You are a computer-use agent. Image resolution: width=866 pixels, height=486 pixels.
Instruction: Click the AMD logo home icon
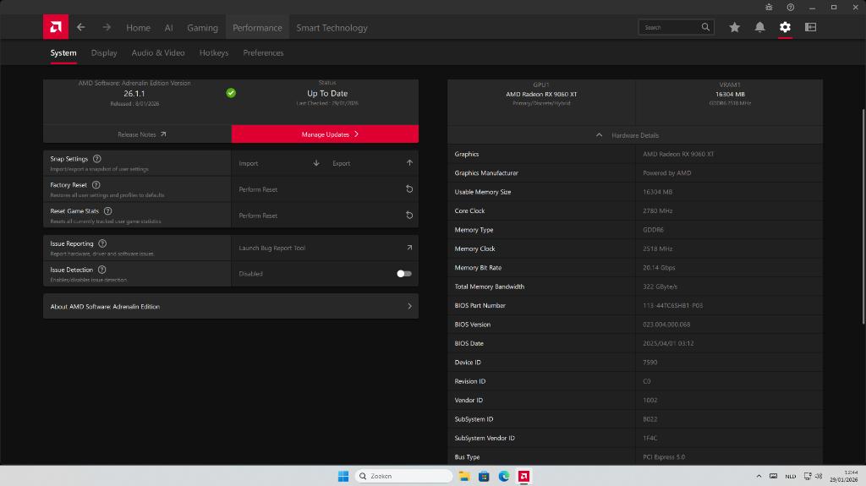[x=56, y=27]
